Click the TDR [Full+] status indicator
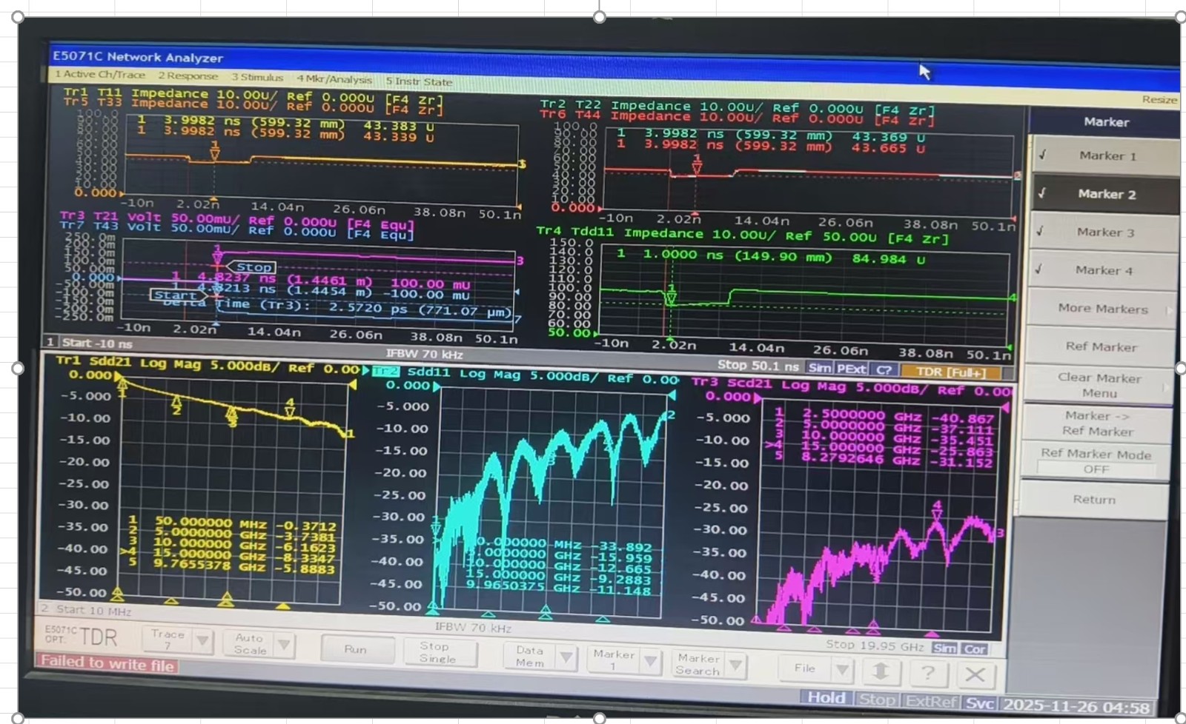1186x724 pixels. pos(950,372)
